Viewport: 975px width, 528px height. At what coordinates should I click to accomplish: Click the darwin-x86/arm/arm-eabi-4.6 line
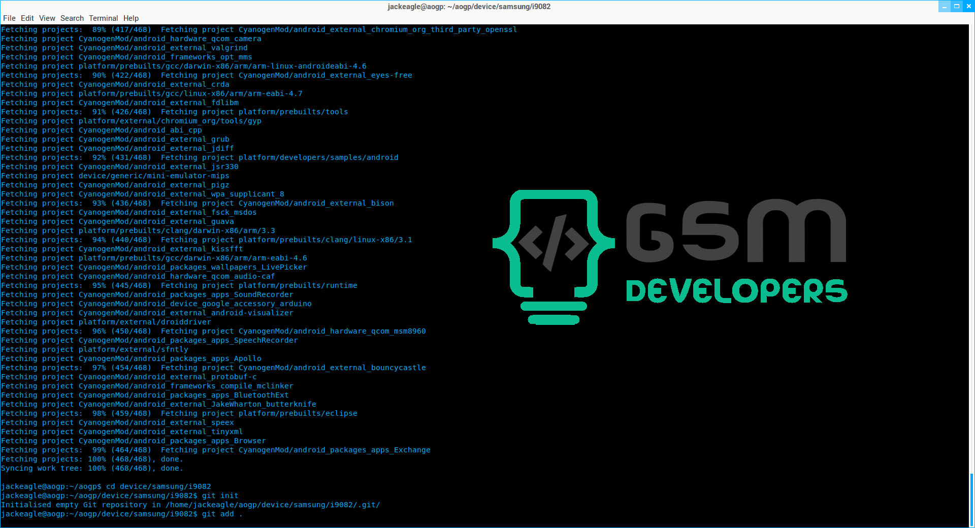(x=154, y=258)
